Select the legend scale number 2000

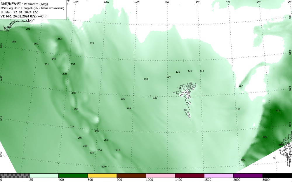click(x=237, y=180)
